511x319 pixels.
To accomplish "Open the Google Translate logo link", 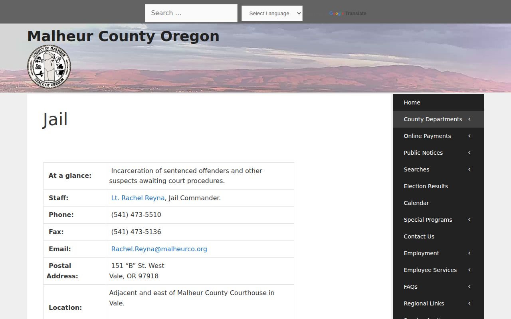I will click(348, 14).
